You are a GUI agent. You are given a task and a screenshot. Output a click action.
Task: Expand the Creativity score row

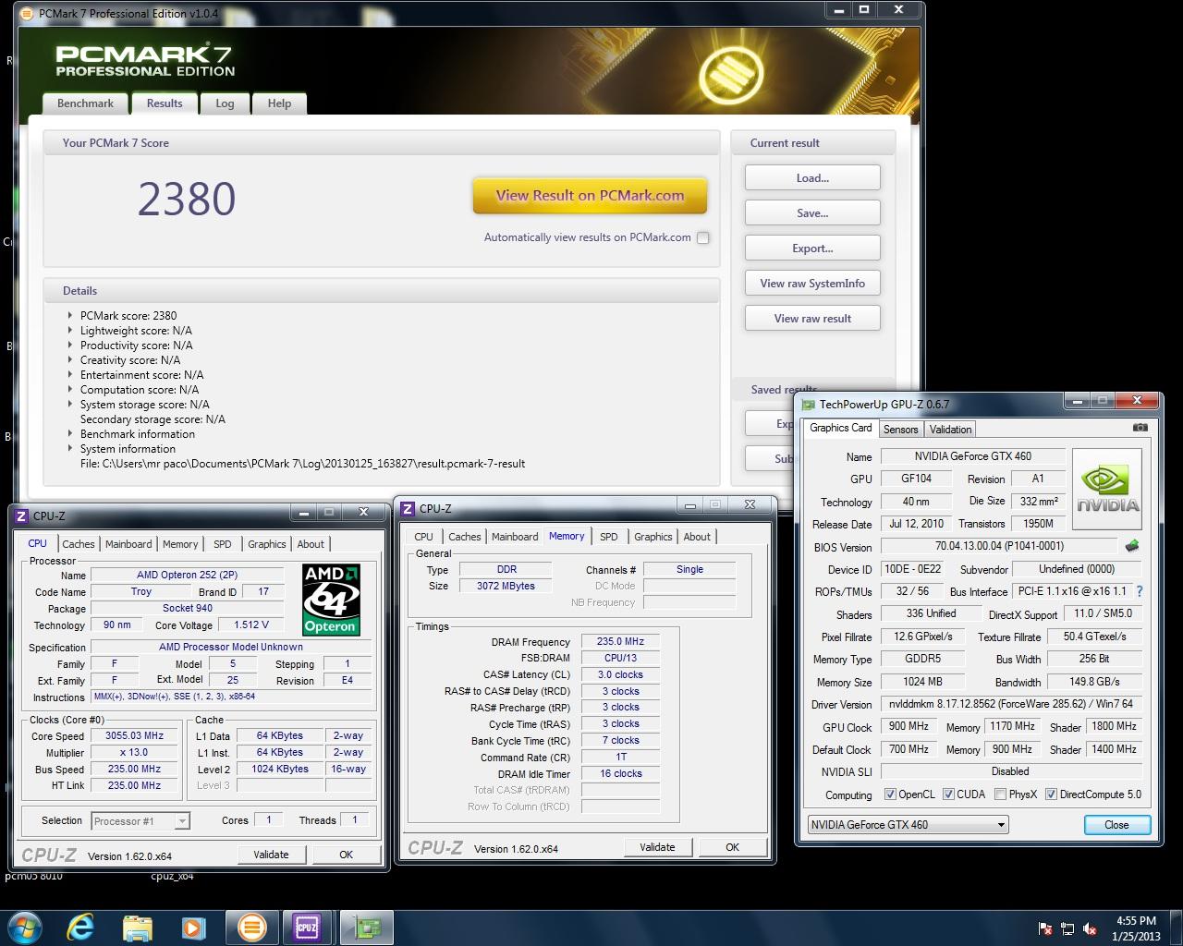click(70, 359)
